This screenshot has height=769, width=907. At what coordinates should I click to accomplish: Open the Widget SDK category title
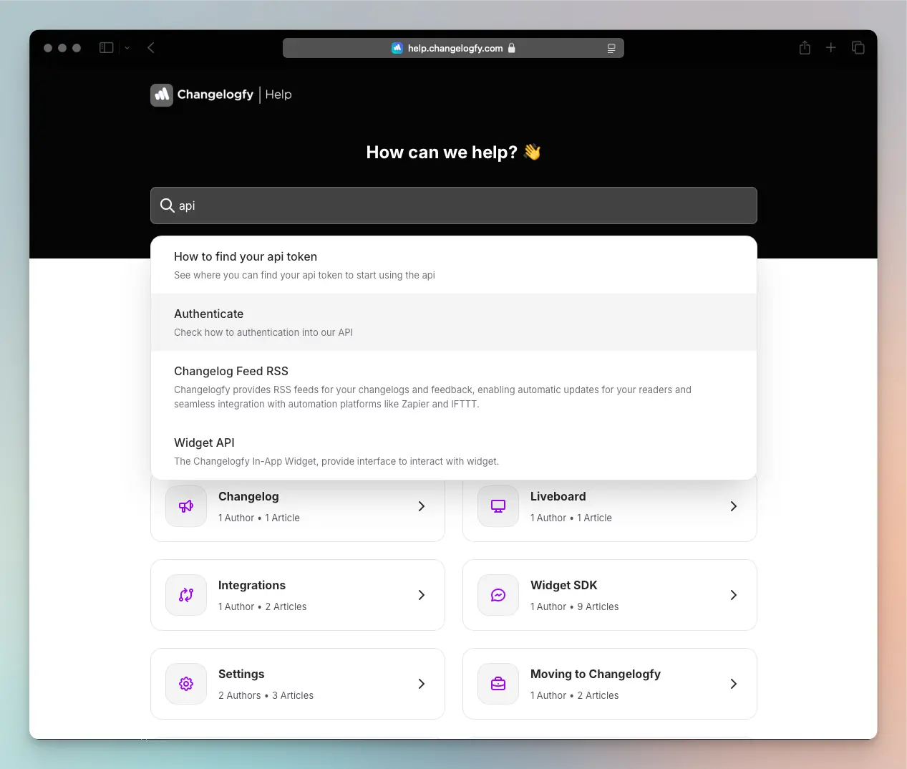[x=564, y=585]
